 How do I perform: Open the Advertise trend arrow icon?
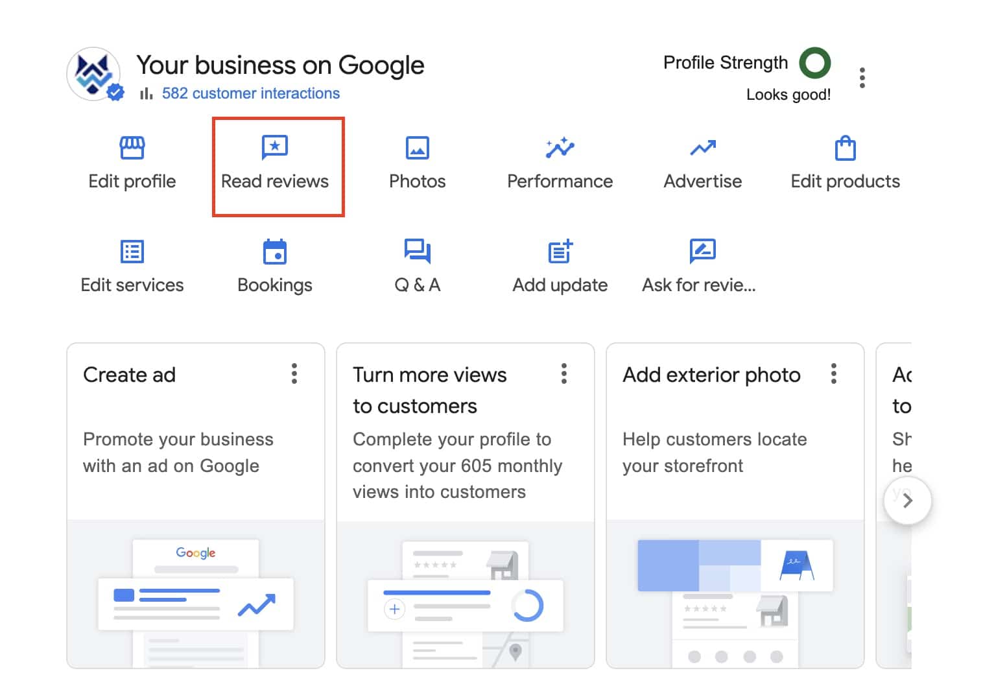703,148
